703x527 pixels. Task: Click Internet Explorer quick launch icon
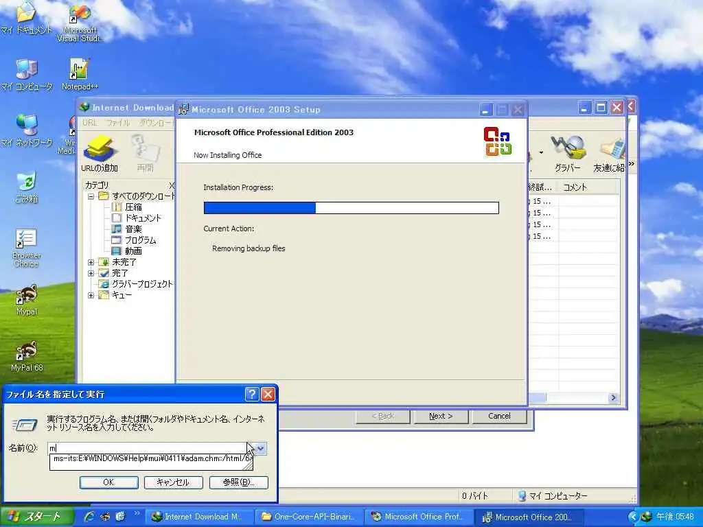point(89,517)
